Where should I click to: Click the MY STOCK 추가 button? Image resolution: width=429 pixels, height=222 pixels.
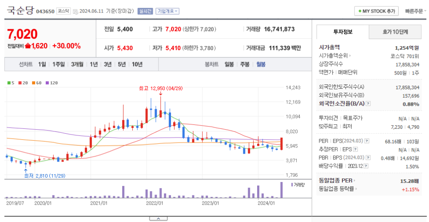[376, 11]
